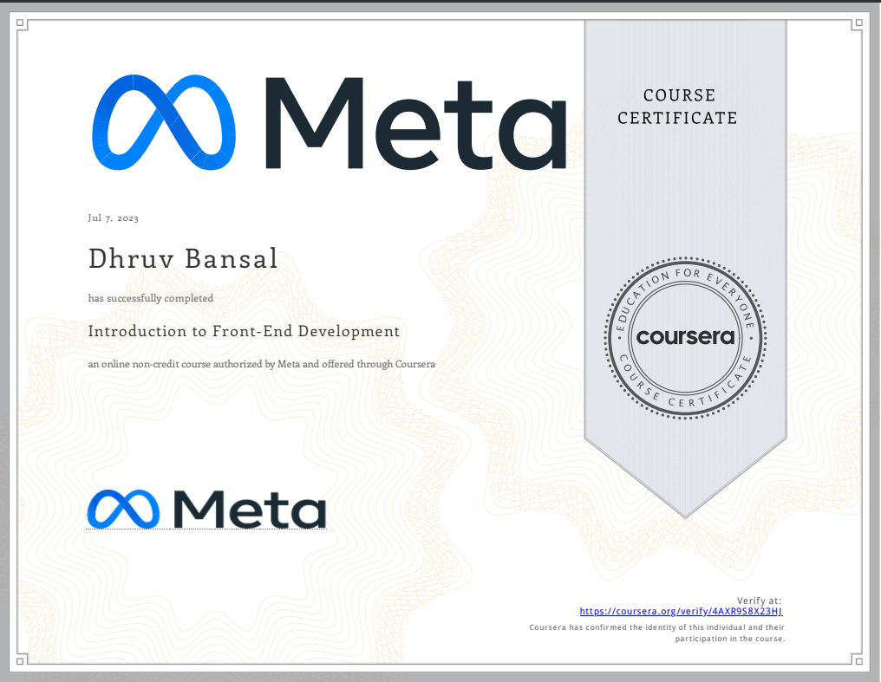Click the 'coursera' wordmark inside the seal
Viewport: 881px width, 682px height.
686,337
